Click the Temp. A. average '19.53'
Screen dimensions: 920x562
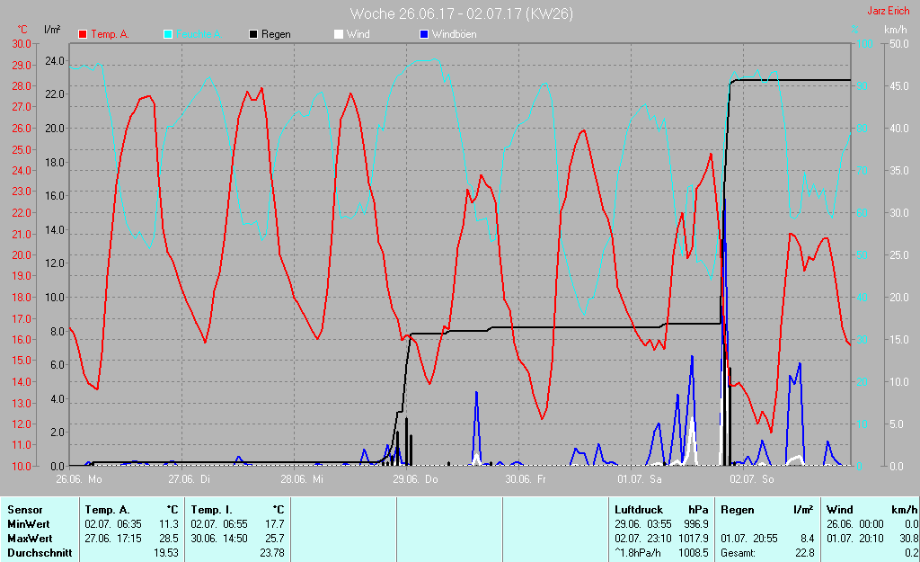(x=166, y=553)
